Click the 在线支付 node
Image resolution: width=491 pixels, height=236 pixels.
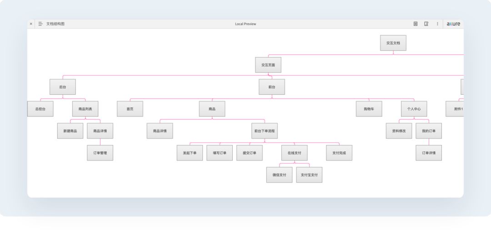pyautogui.click(x=294, y=153)
